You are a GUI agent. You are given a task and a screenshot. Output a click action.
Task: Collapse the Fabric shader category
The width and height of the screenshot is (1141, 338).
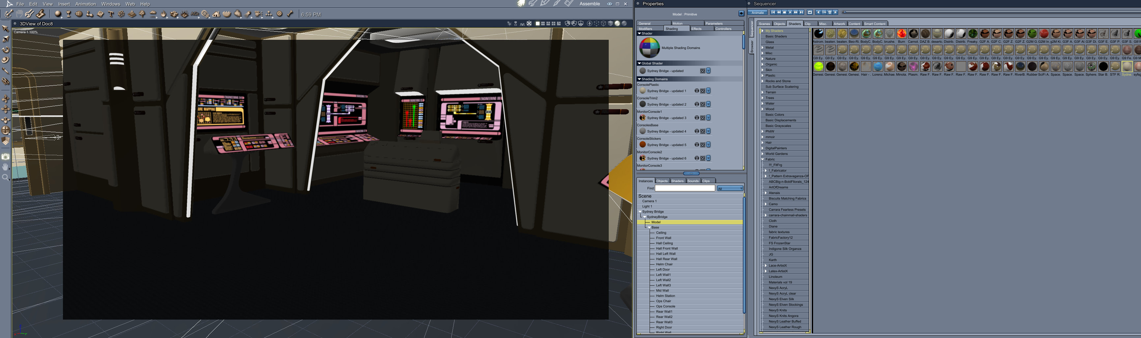tap(762, 159)
